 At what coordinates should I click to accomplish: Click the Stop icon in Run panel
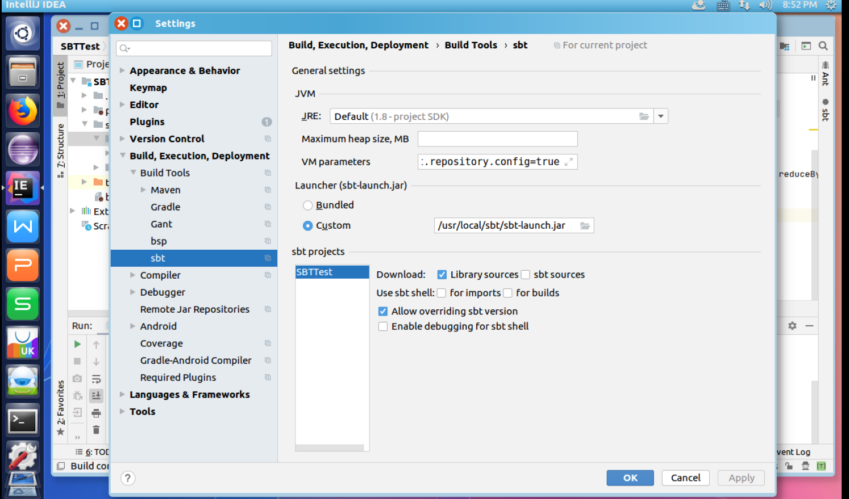pyautogui.click(x=77, y=361)
